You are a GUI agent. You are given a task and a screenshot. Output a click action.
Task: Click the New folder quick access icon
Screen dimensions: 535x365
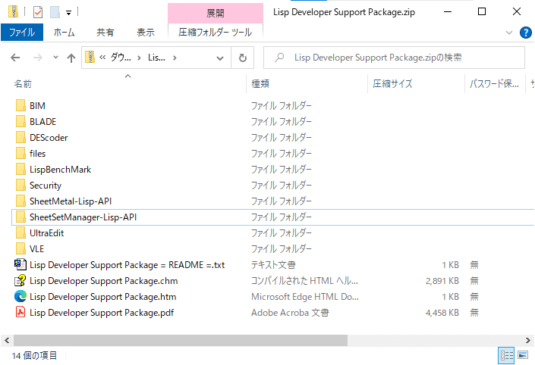(x=55, y=12)
